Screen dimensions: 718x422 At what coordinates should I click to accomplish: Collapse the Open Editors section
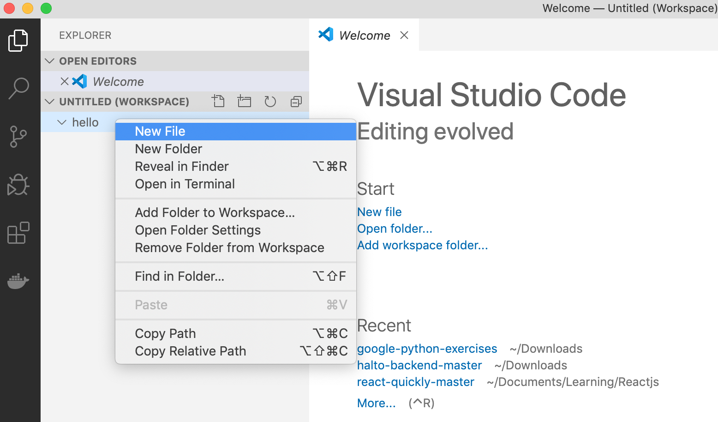[50, 61]
